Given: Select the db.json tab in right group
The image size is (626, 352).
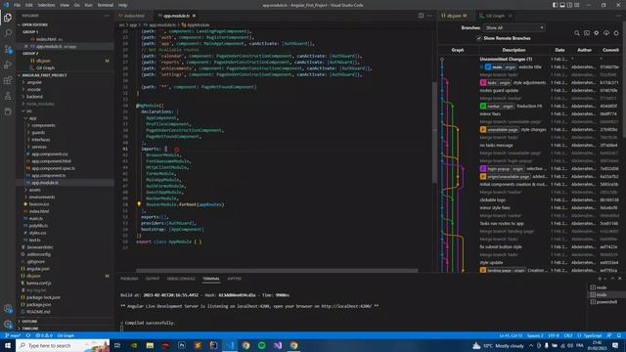Looking at the screenshot, I should (x=454, y=16).
